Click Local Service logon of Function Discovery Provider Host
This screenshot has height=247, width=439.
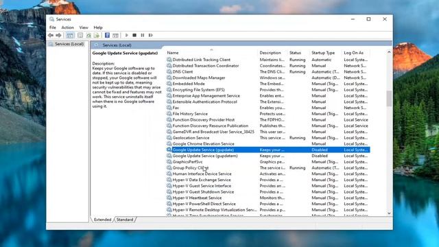356,120
